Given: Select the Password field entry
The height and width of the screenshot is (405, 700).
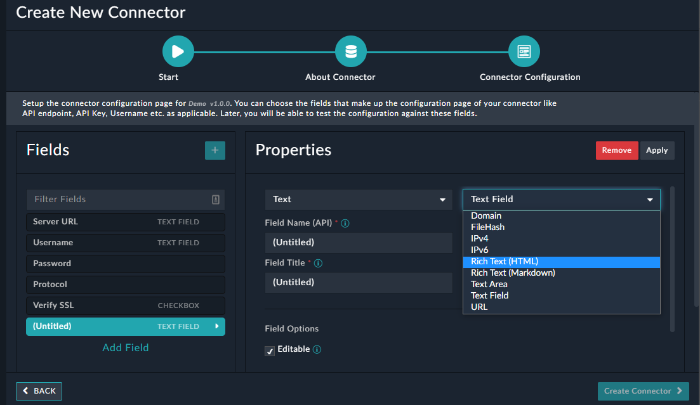Looking at the screenshot, I should 125,263.
